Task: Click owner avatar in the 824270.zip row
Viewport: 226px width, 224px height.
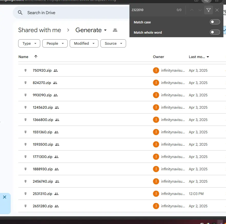Action: (156, 83)
